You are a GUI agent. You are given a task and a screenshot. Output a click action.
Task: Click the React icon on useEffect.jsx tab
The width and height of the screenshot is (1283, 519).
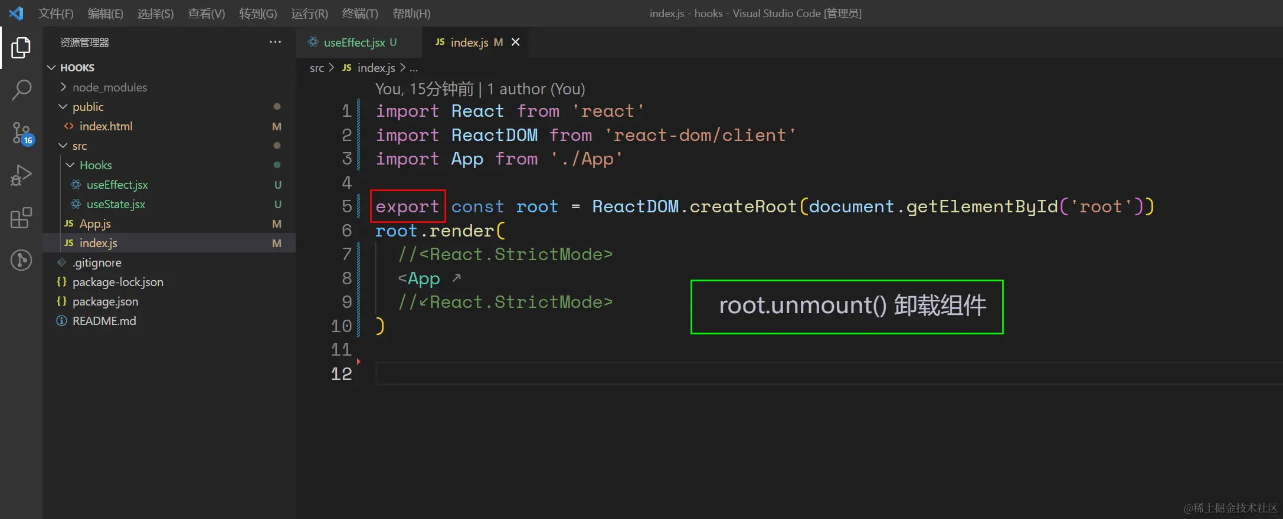coord(313,42)
